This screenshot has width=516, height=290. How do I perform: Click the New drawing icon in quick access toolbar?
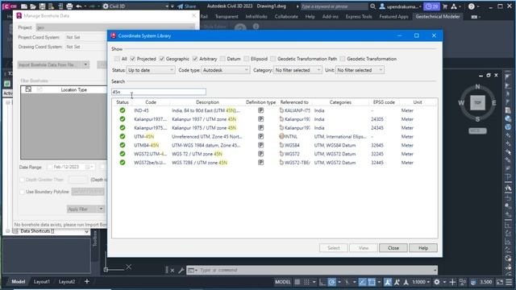pos(24,6)
